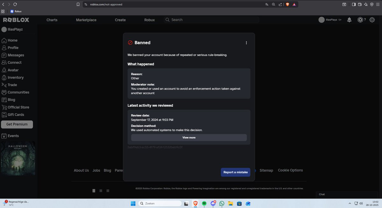
Task: Open Discord from the taskbar
Action: (213, 203)
